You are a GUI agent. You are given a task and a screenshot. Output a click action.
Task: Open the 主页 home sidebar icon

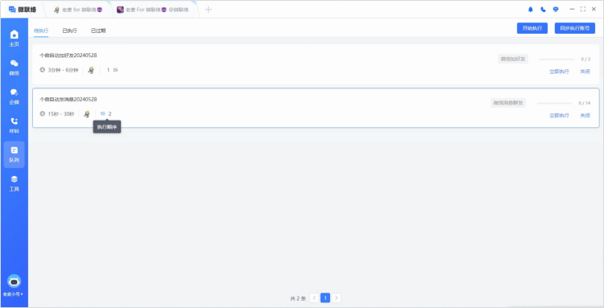pos(14,38)
